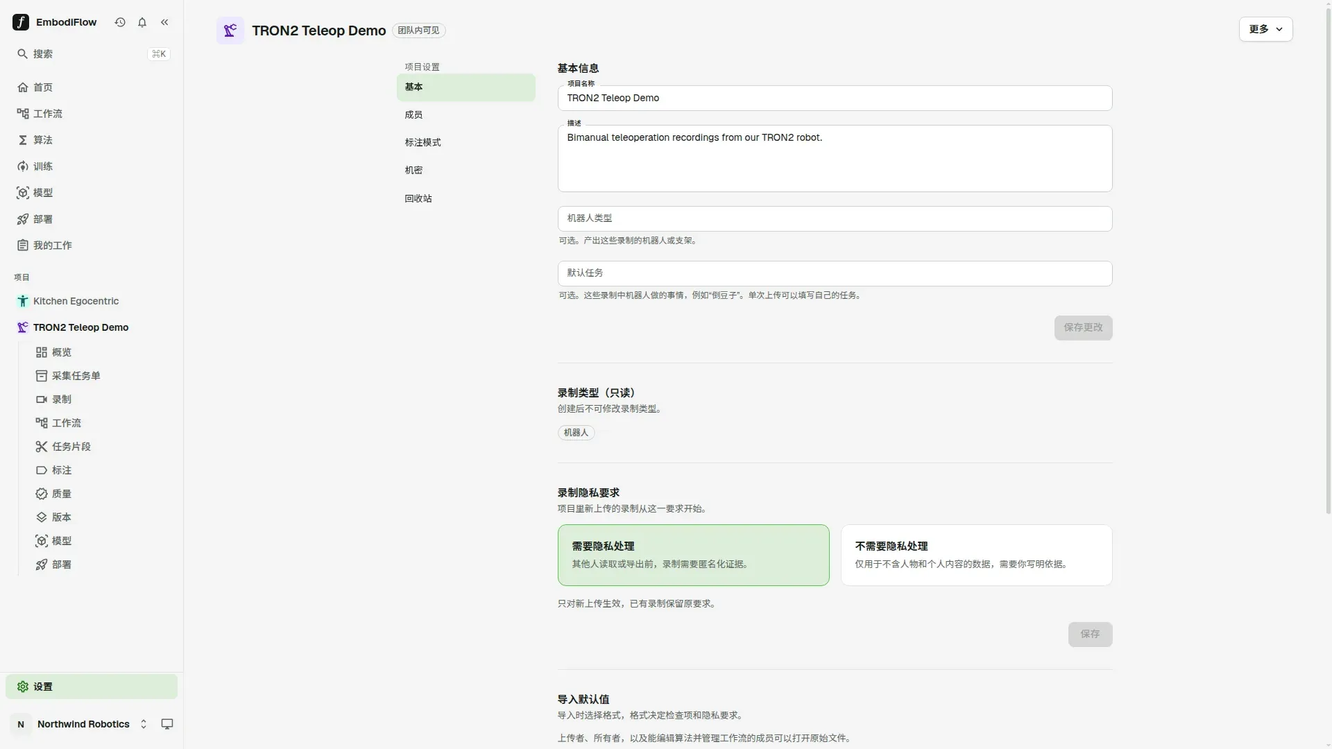Image resolution: width=1332 pixels, height=749 pixels.
Task: Open 录制 camera icon
Action: point(42,399)
